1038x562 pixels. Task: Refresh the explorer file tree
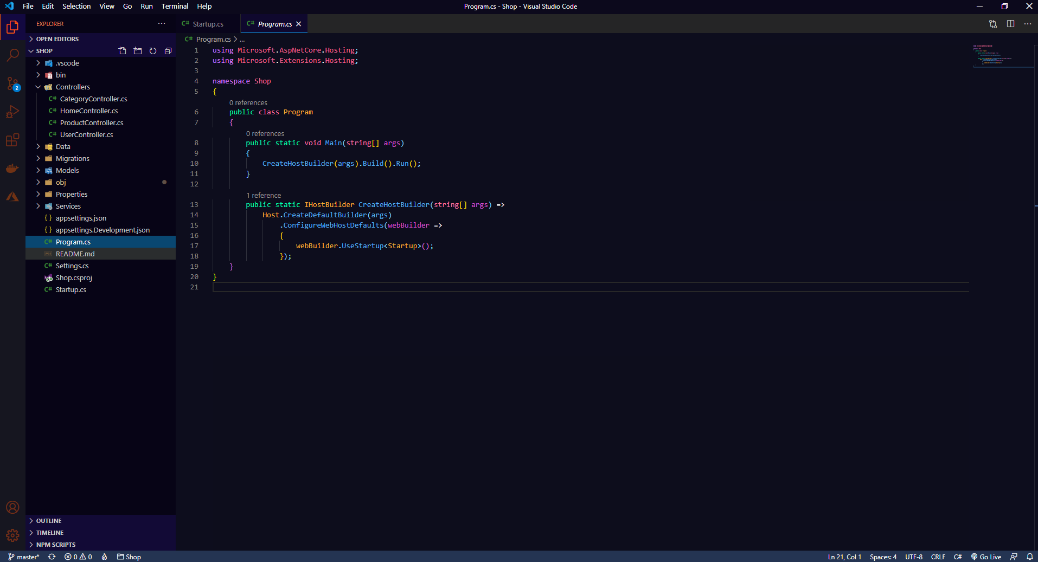153,51
